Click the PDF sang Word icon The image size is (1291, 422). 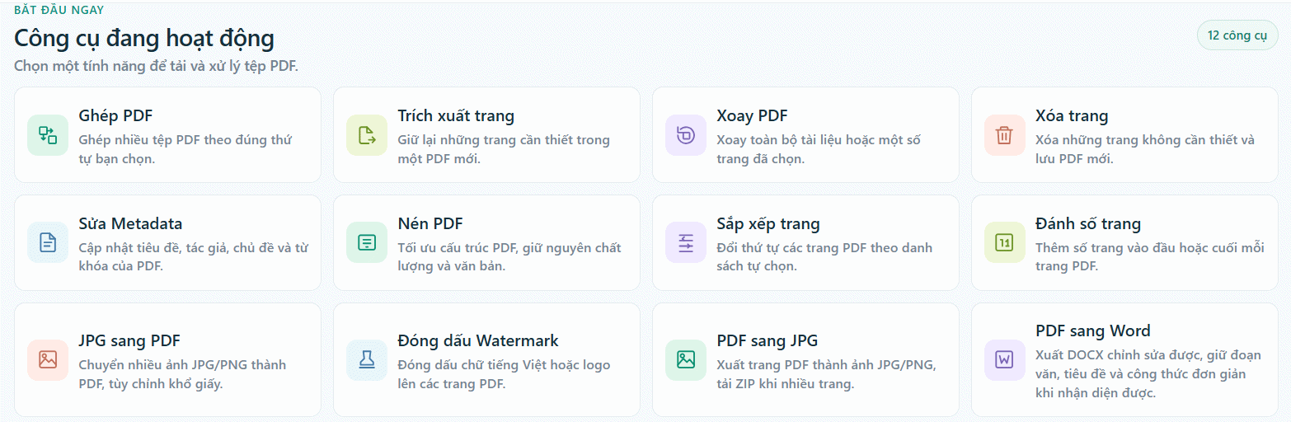(1005, 359)
